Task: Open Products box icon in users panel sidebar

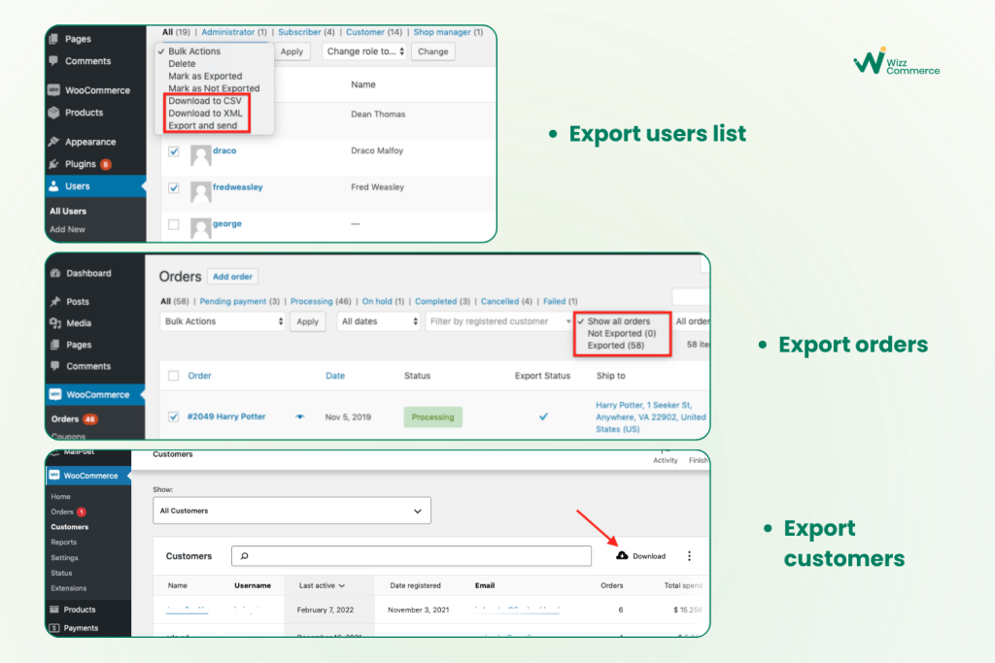Action: pos(54,113)
